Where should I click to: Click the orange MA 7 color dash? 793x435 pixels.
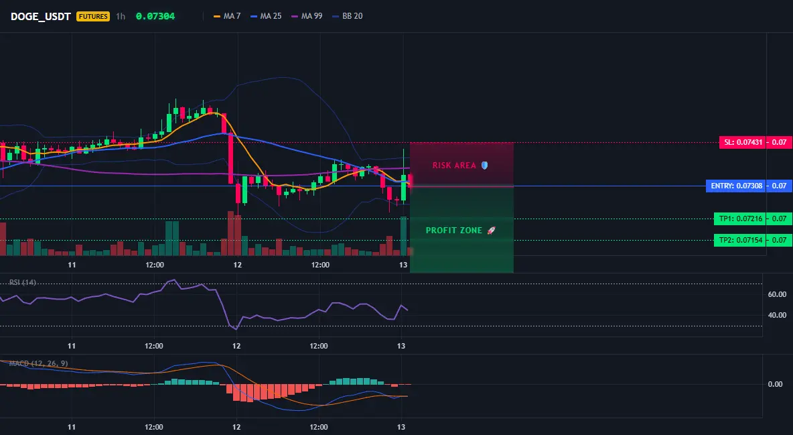(x=217, y=16)
